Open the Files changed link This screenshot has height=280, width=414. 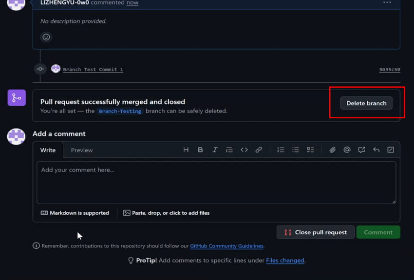[x=285, y=261]
